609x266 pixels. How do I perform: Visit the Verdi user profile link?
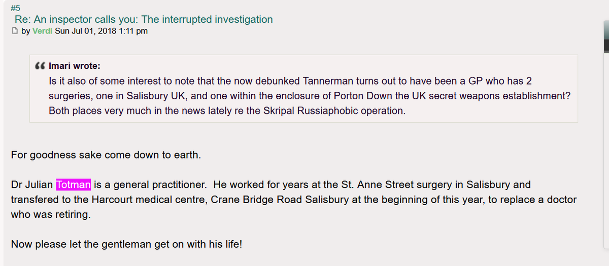(x=42, y=31)
